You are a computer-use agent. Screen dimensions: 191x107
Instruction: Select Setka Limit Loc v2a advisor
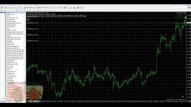click(x=12, y=62)
